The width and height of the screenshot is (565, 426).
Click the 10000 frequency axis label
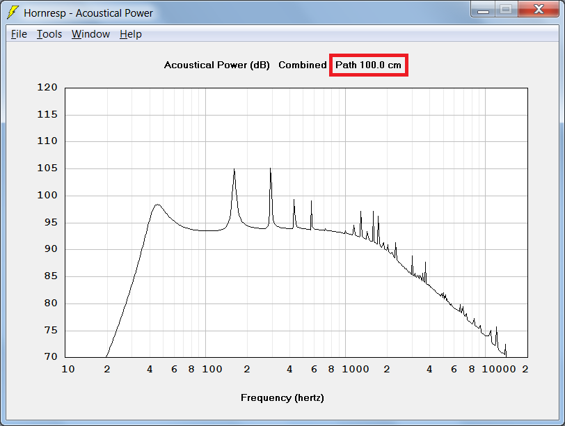click(499, 369)
